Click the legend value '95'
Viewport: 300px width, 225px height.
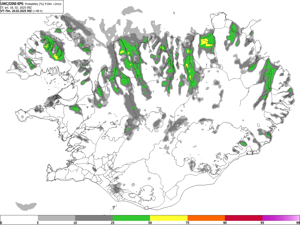coord(262,223)
